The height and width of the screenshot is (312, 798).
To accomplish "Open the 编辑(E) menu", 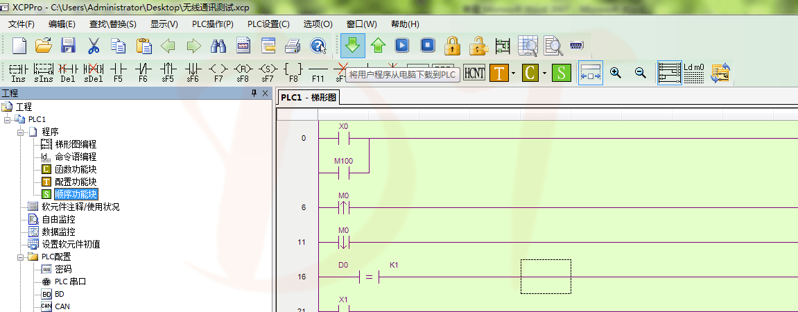I will click(x=62, y=24).
